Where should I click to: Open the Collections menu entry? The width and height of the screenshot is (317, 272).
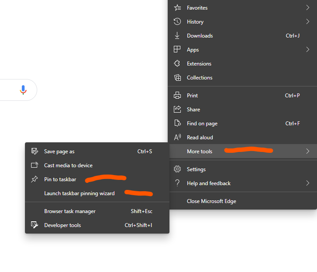[x=242, y=77]
